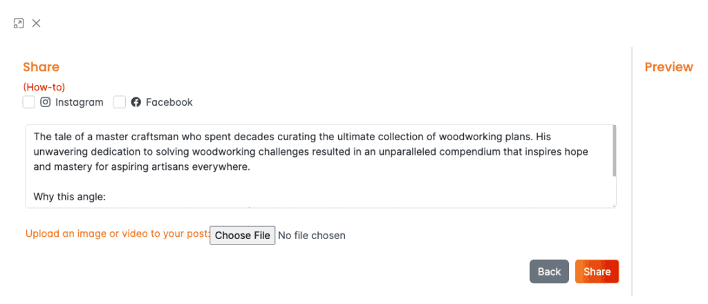Click the Share heading
708x304 pixels.
[x=41, y=67]
